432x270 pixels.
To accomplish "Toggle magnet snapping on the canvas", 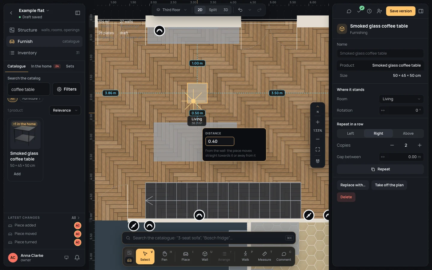I will point(318,161).
